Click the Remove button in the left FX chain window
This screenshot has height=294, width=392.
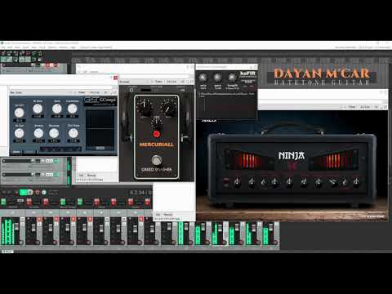point(91,175)
